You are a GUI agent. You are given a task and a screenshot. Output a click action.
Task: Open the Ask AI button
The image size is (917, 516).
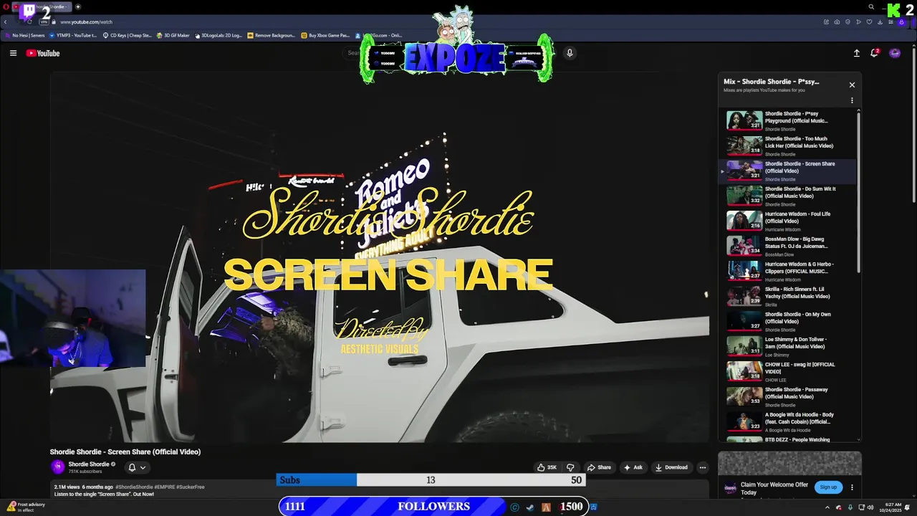pyautogui.click(x=633, y=467)
